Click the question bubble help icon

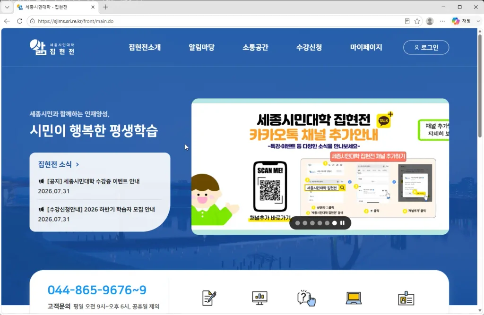pyautogui.click(x=306, y=298)
